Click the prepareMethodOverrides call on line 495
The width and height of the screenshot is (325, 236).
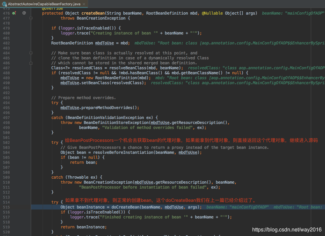[x=107, y=108]
